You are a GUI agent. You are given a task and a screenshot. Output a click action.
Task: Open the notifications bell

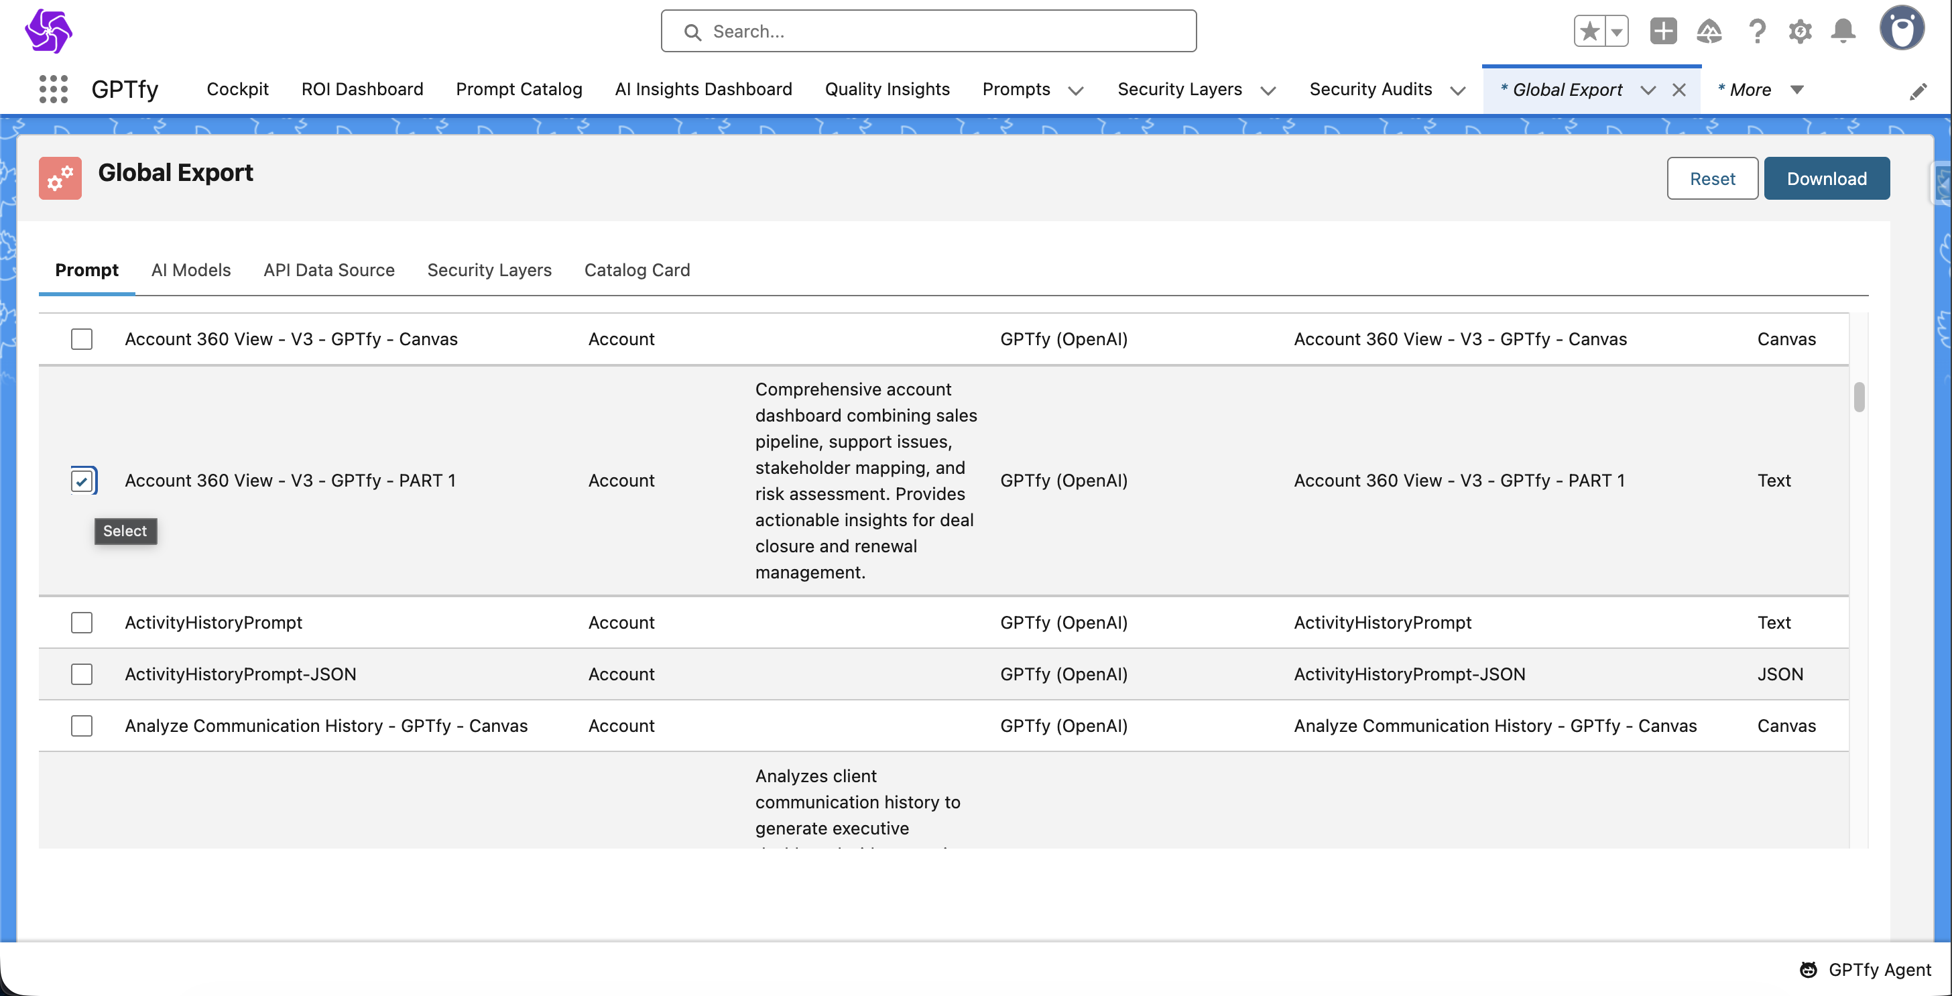pyautogui.click(x=1843, y=32)
